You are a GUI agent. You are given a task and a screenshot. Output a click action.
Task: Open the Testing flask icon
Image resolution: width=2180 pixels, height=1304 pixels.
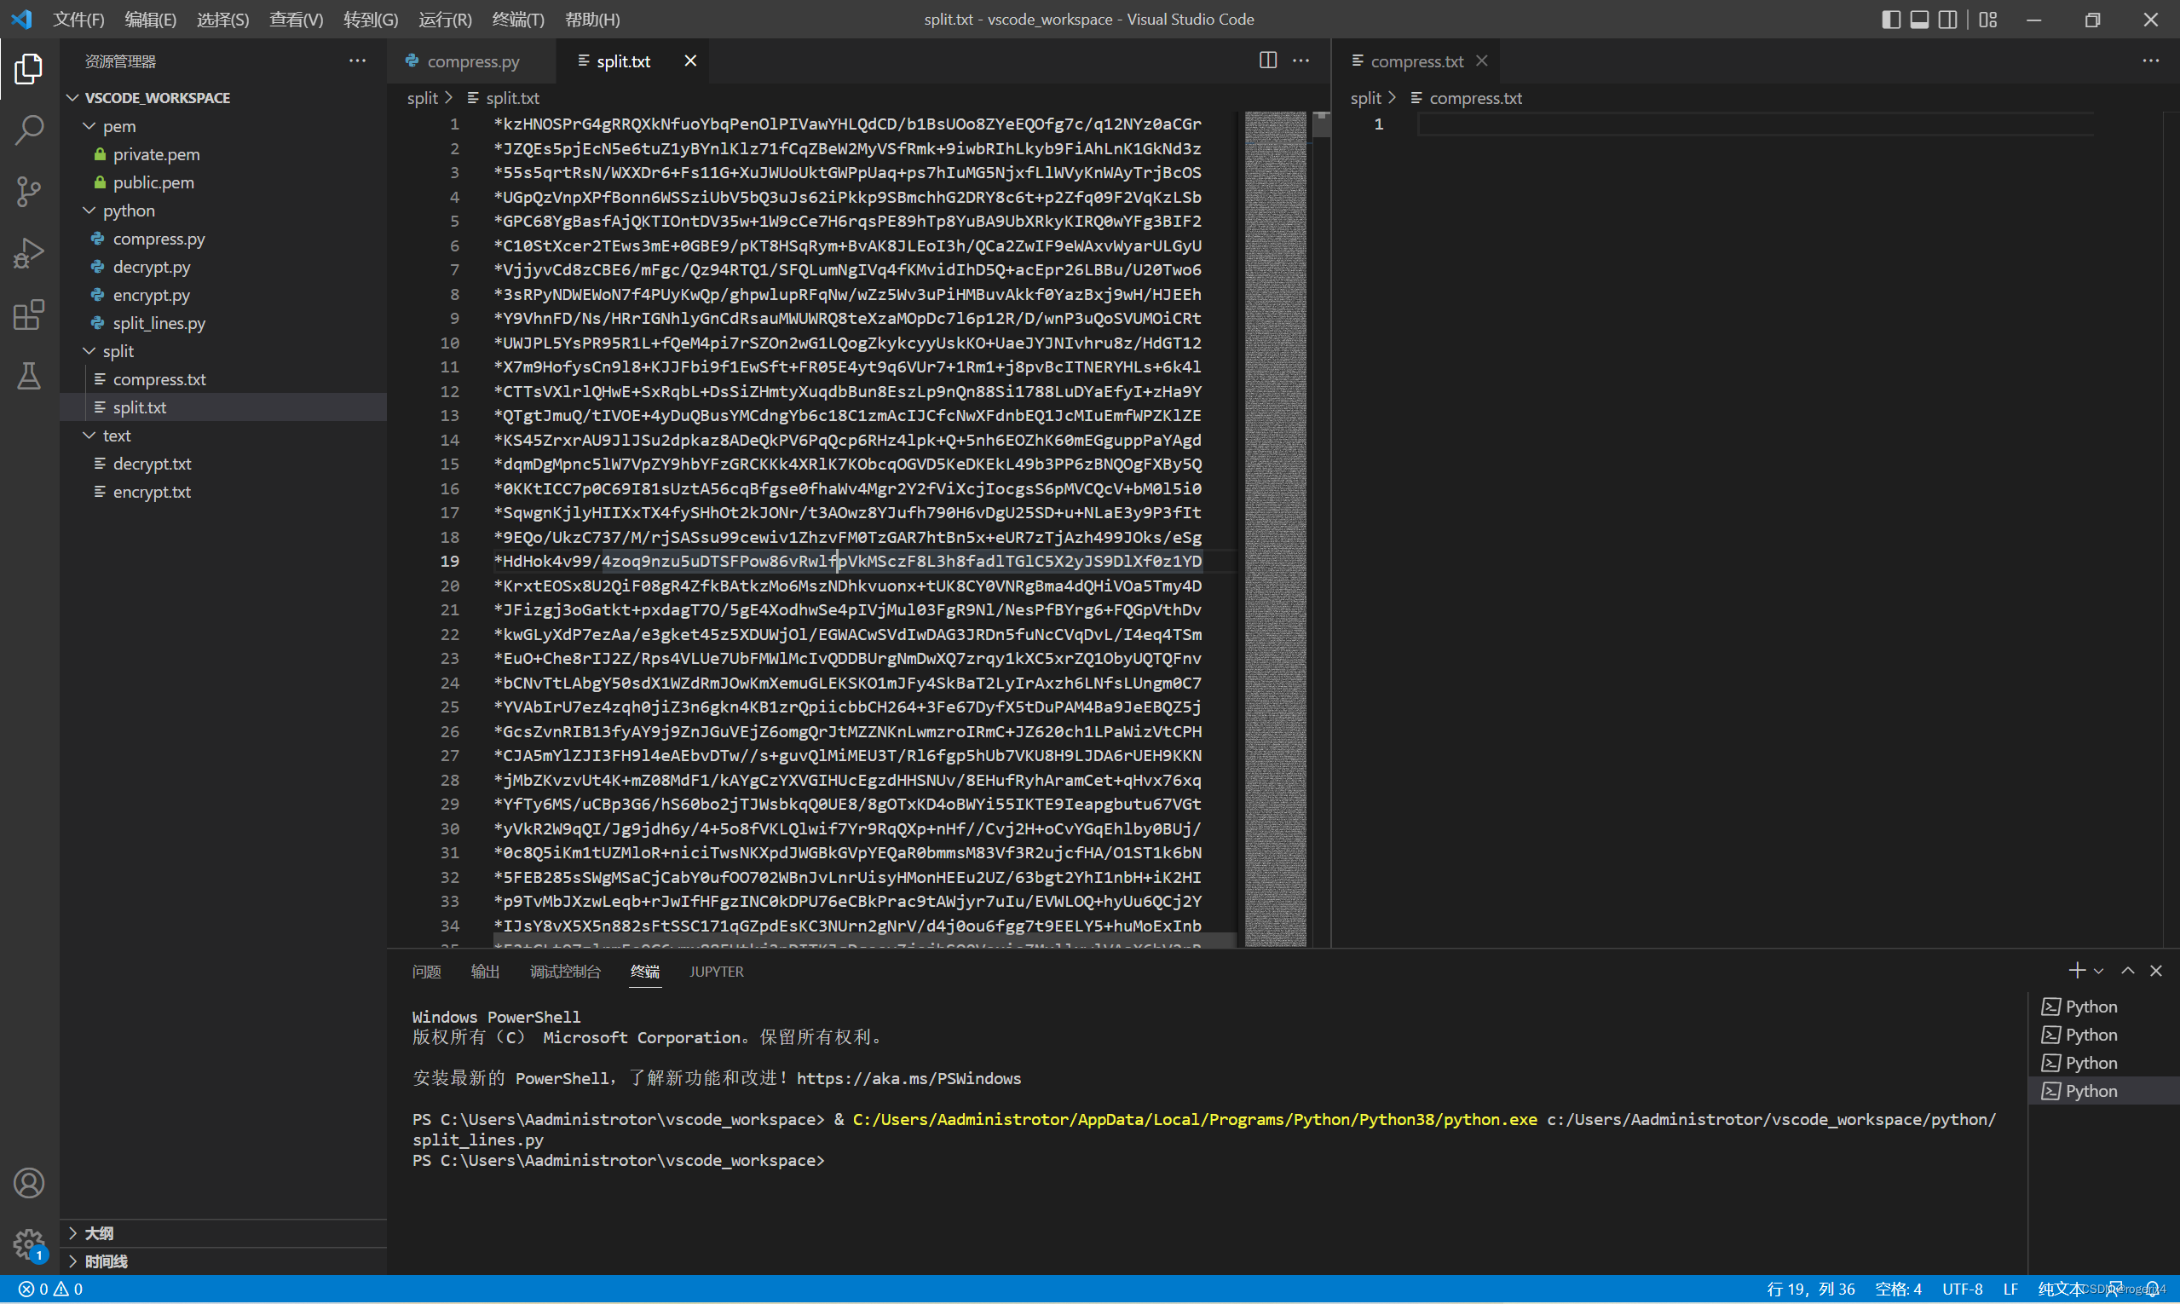click(29, 376)
